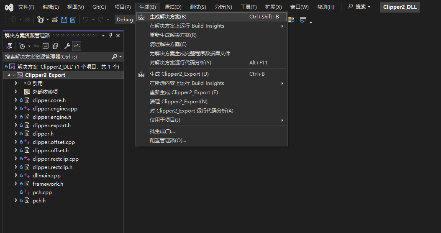The height and width of the screenshot is (233, 441).
Task: Open the navigate backward history dropdown arrow
Action: (20, 20)
